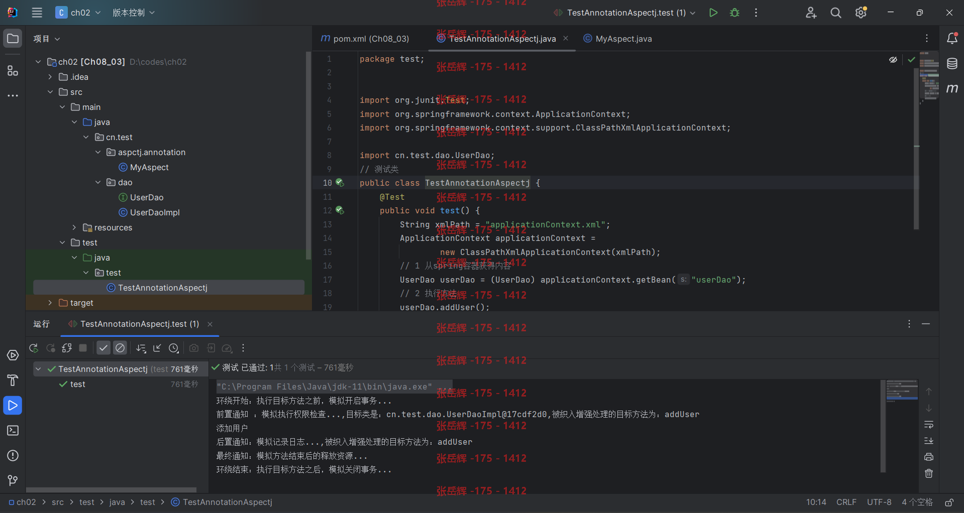Toggle auto-test rerun
This screenshot has height=513, width=964.
67,348
